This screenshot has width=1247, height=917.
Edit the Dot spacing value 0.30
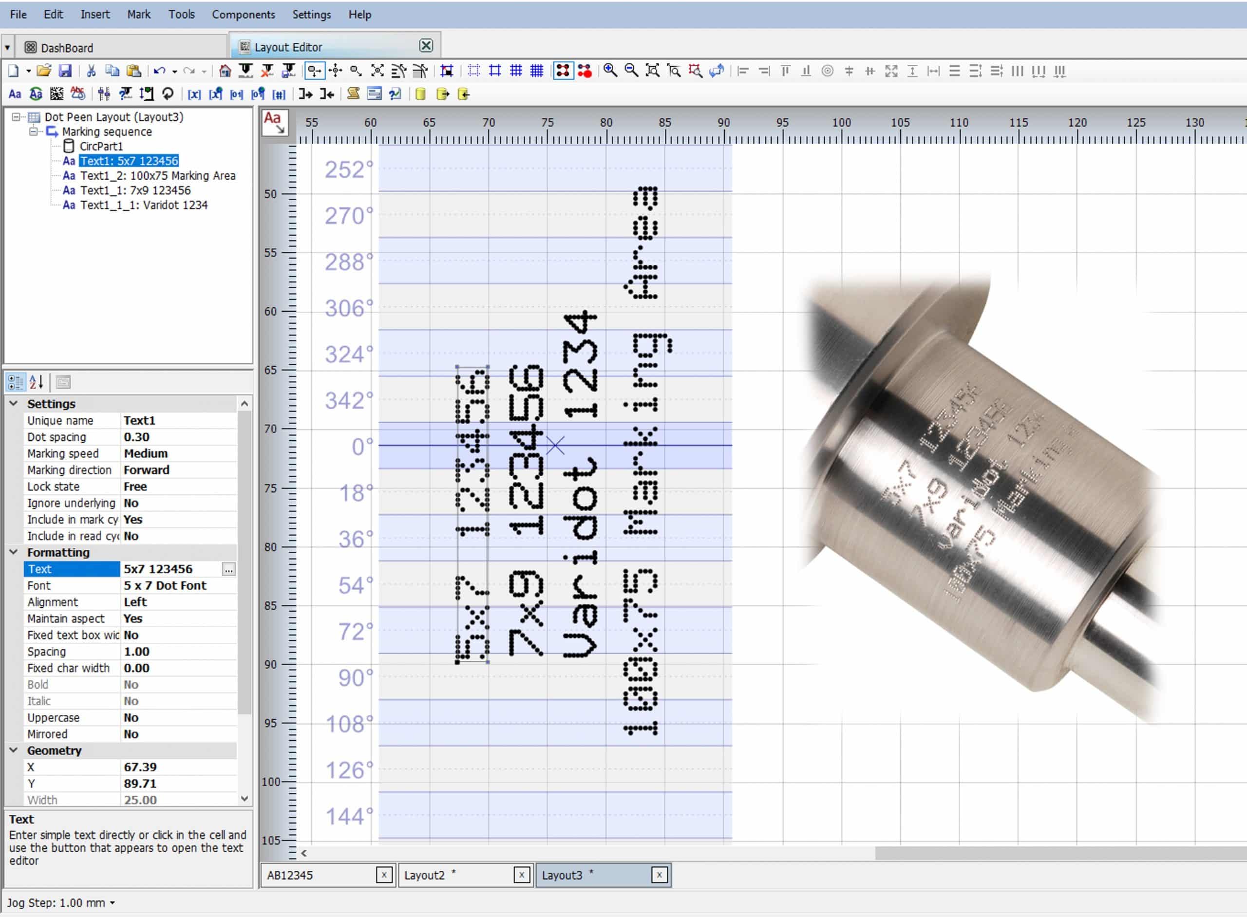point(179,437)
